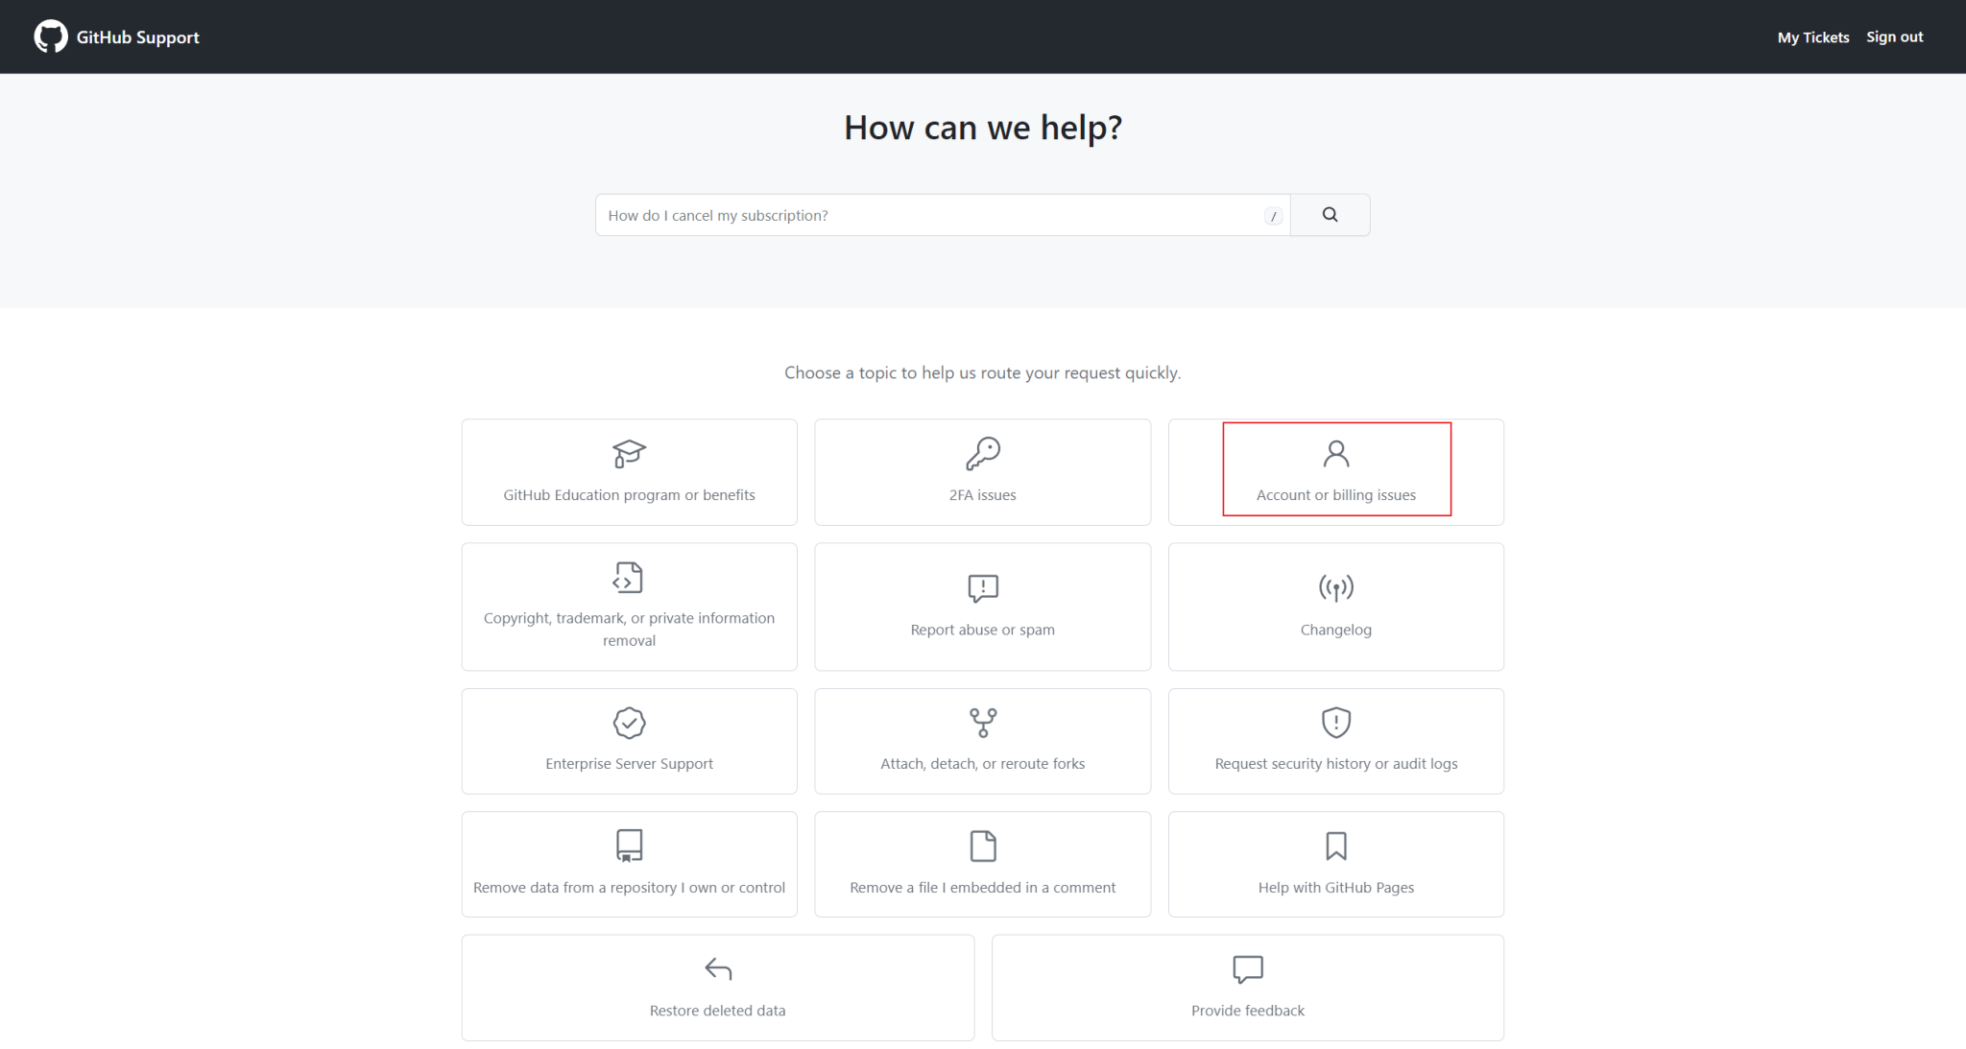
Task: Select the alert speech bubble for Report abuse
Action: click(982, 588)
